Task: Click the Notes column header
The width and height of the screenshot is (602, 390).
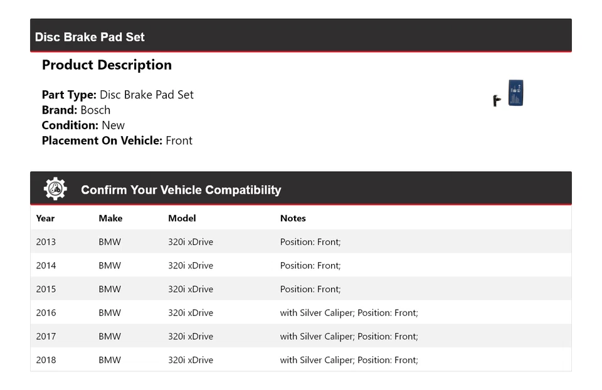Action: [293, 218]
